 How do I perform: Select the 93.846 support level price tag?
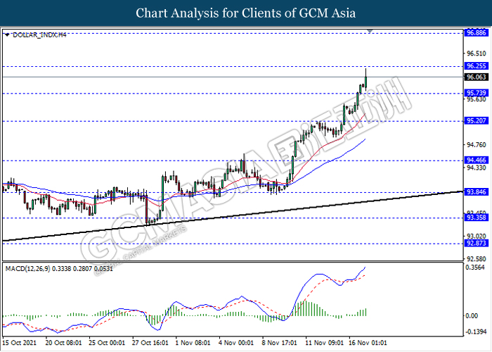coord(476,191)
